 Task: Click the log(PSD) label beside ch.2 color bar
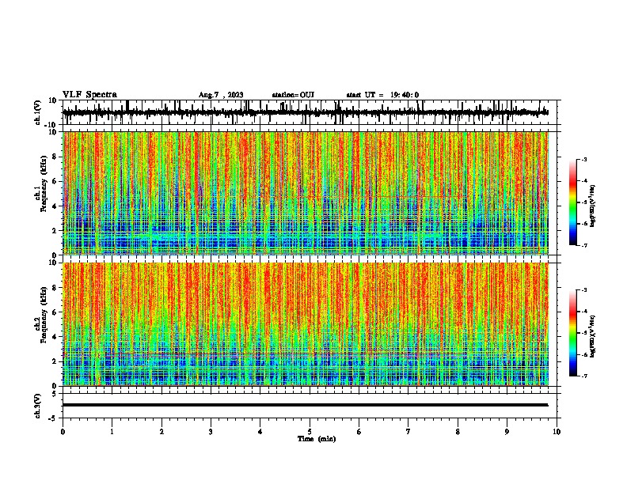592,337
